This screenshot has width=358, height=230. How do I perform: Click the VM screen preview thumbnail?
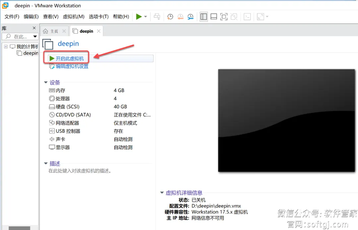point(286,120)
